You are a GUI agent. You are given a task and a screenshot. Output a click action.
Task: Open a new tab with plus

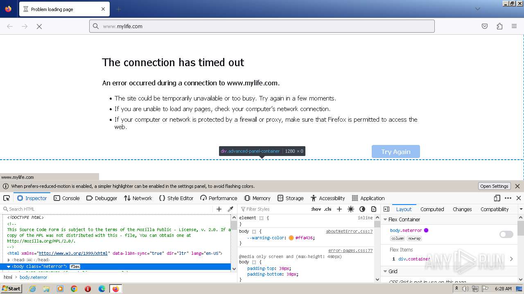pos(118,9)
